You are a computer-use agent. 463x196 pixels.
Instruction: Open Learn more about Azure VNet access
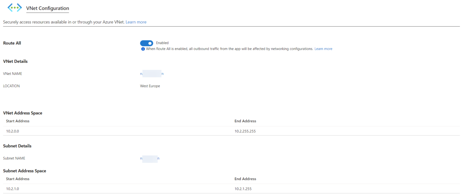coord(136,22)
